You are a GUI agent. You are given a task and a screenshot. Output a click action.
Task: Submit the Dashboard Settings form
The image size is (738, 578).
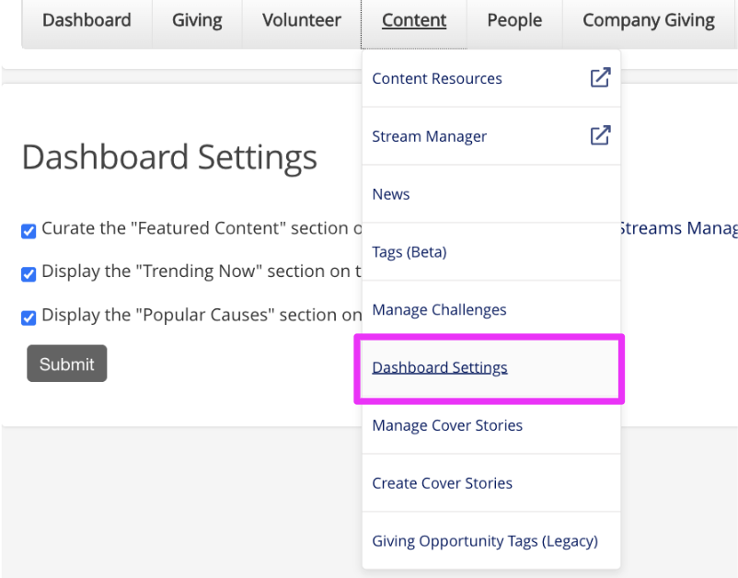click(67, 364)
